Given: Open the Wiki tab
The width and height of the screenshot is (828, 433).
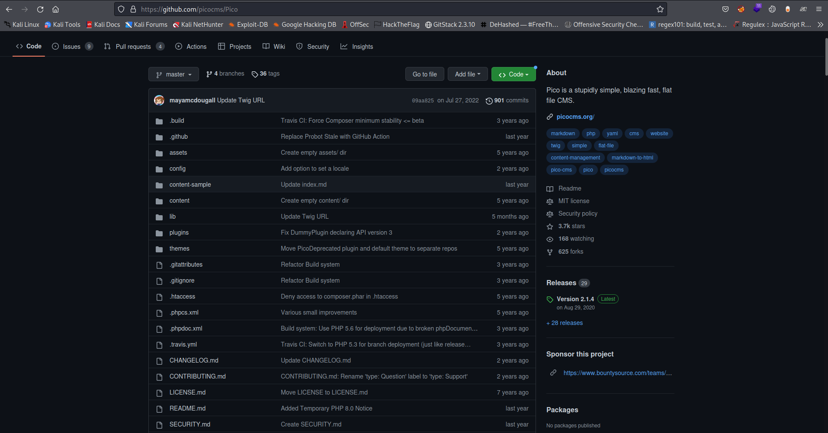Looking at the screenshot, I should pos(274,46).
